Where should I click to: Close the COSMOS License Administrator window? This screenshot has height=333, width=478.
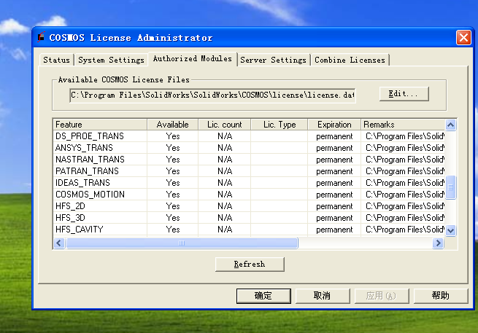(x=463, y=37)
